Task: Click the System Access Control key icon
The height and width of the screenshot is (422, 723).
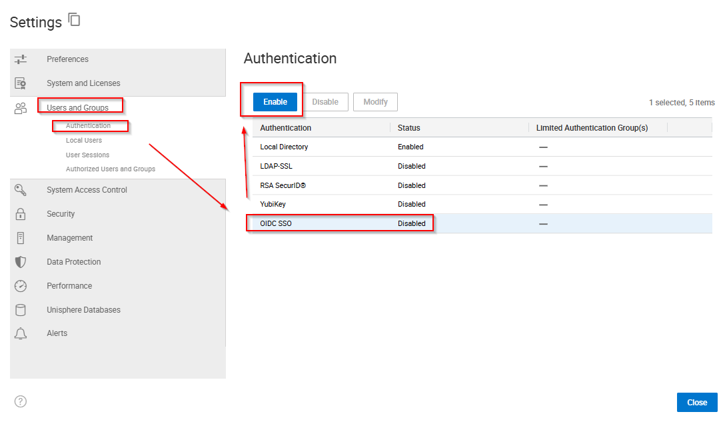Action: coord(21,190)
